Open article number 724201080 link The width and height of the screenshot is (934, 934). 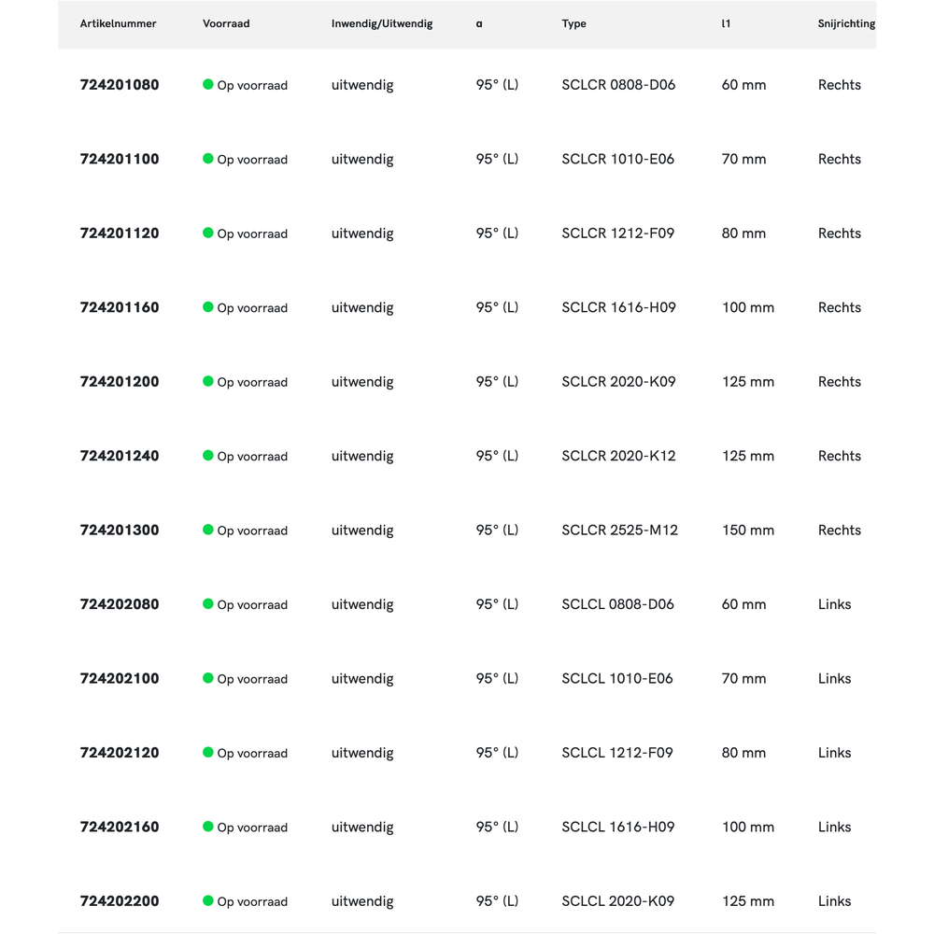coord(120,85)
